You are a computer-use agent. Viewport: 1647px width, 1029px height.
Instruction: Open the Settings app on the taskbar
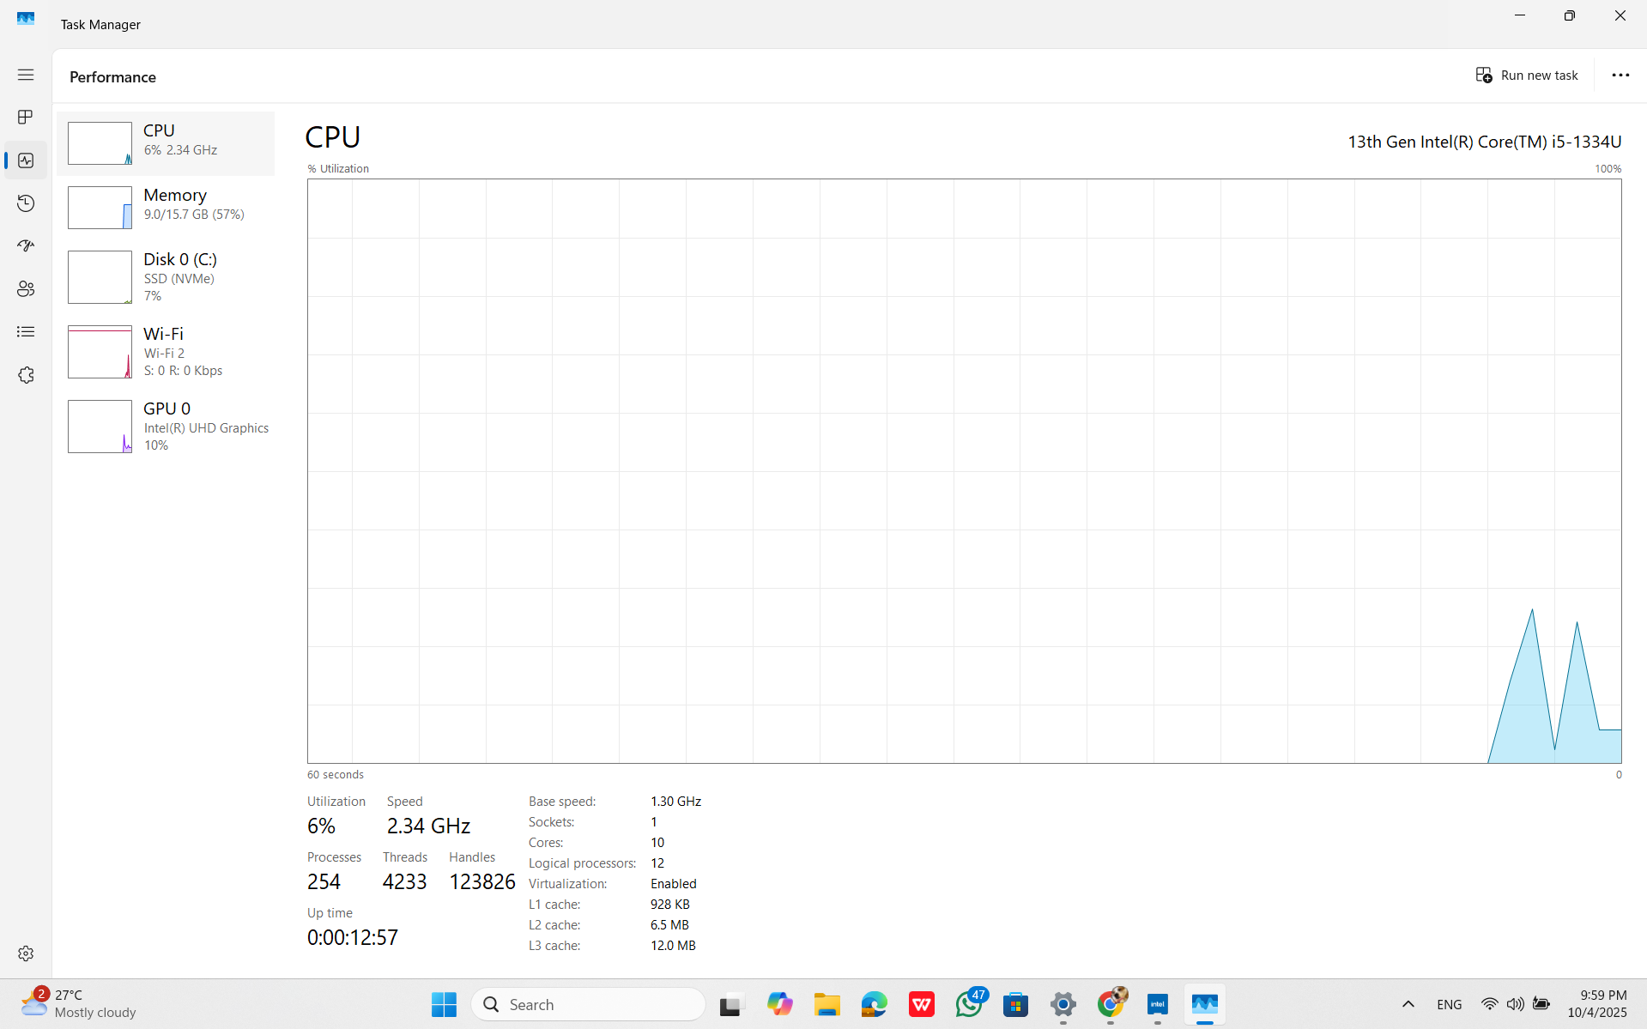(x=1063, y=1004)
